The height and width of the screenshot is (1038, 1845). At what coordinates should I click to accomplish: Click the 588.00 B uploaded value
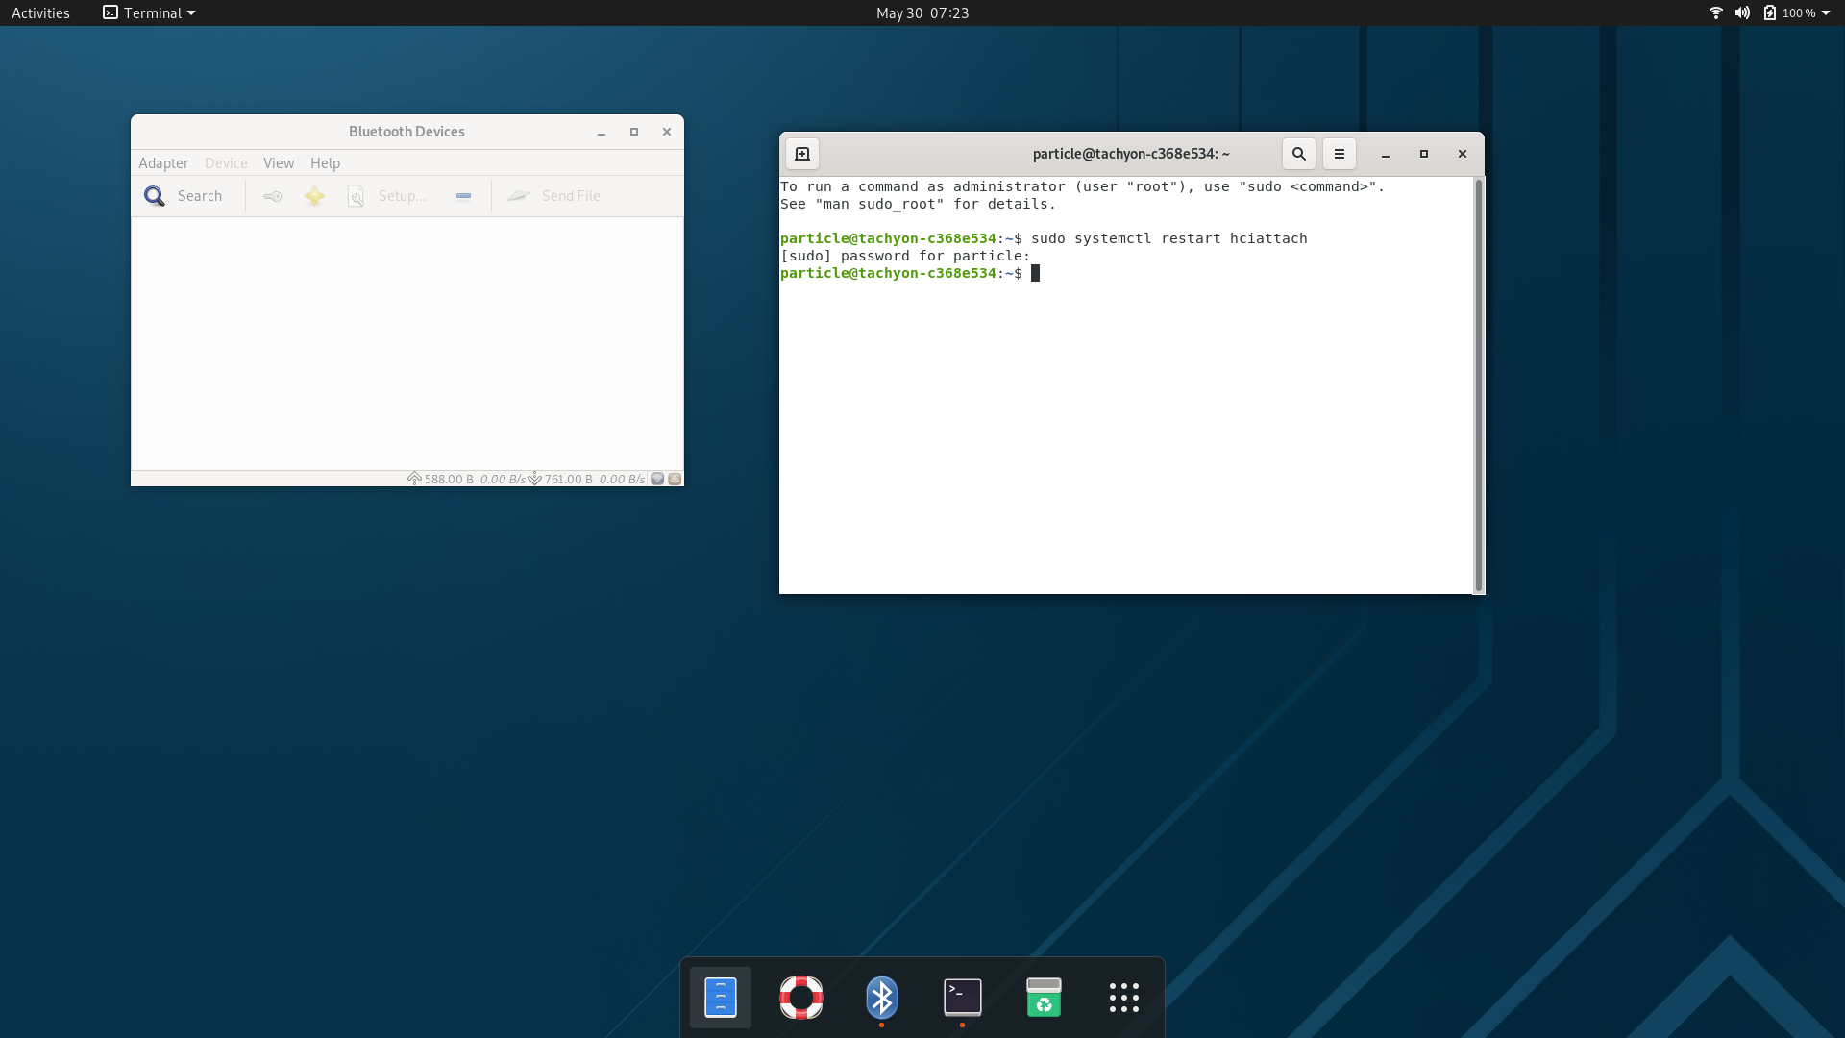tap(449, 479)
